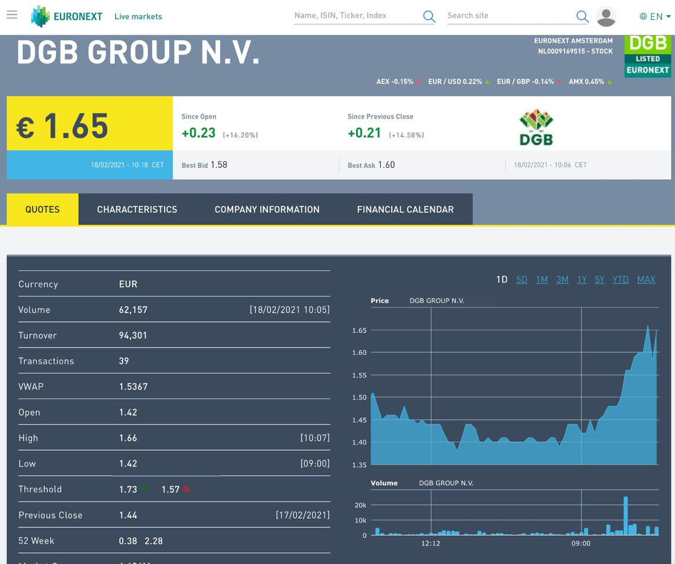Click the instrument search magnifier icon
The height and width of the screenshot is (564, 675).
(x=429, y=16)
